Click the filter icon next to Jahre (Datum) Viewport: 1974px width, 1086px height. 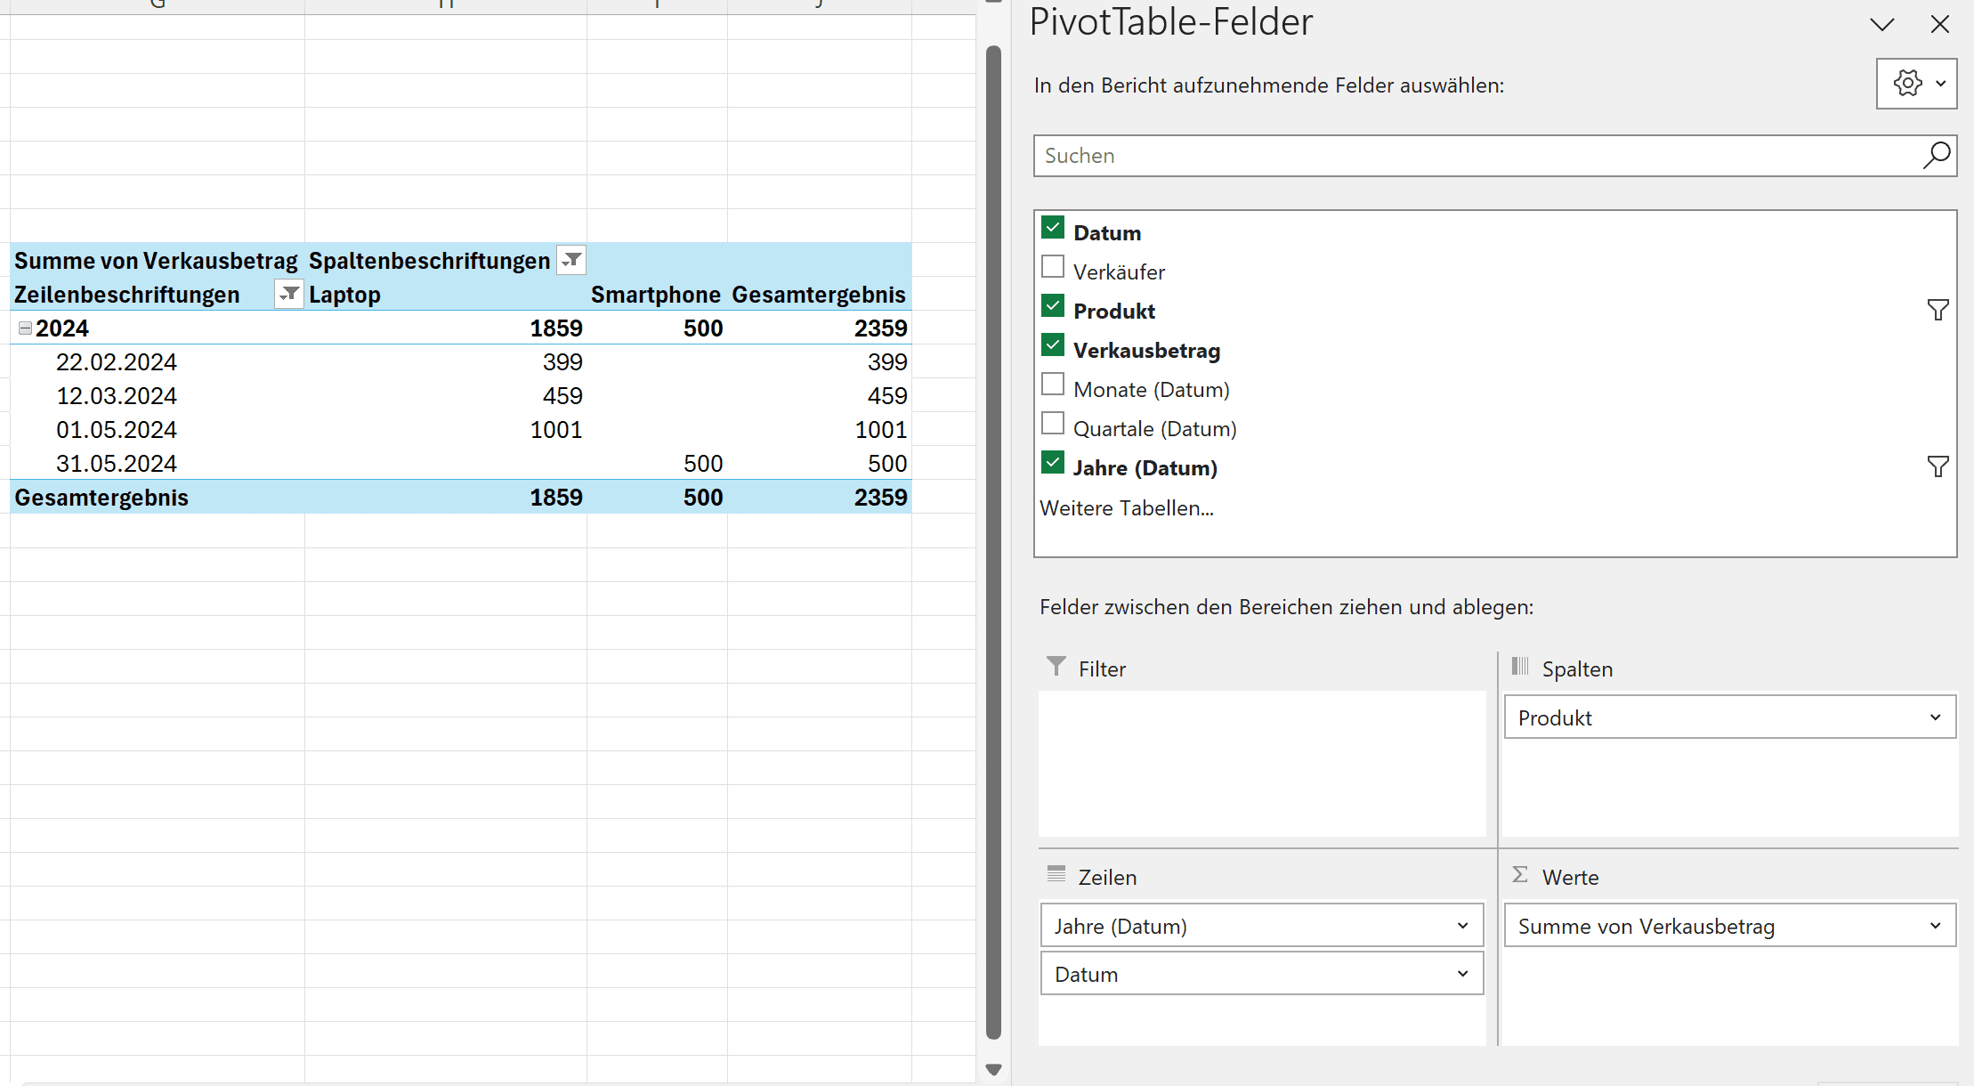1938,466
